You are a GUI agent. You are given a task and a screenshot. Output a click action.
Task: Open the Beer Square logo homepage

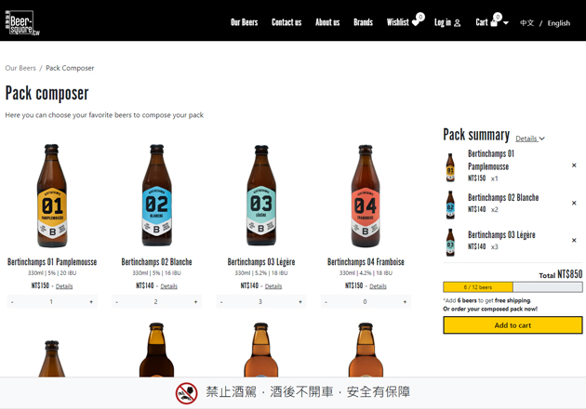22,22
